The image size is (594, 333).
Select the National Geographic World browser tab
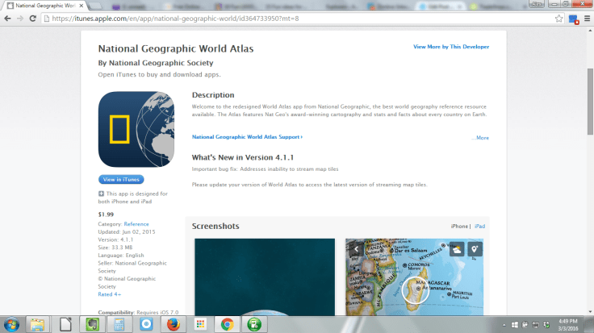pos(44,6)
